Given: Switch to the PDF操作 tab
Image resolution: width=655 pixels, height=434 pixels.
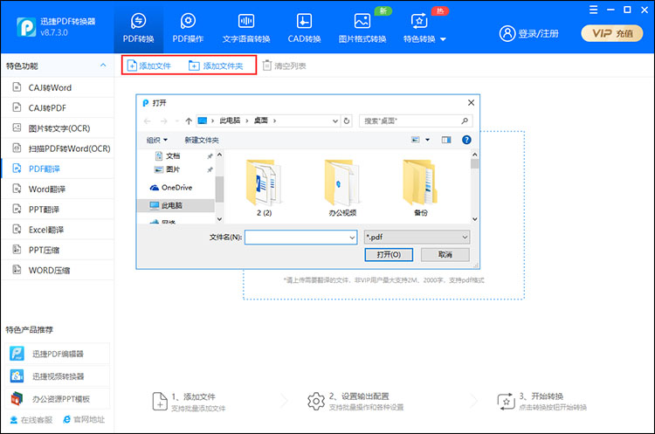Looking at the screenshot, I should [x=188, y=29].
